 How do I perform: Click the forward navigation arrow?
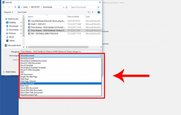pos(9,7)
